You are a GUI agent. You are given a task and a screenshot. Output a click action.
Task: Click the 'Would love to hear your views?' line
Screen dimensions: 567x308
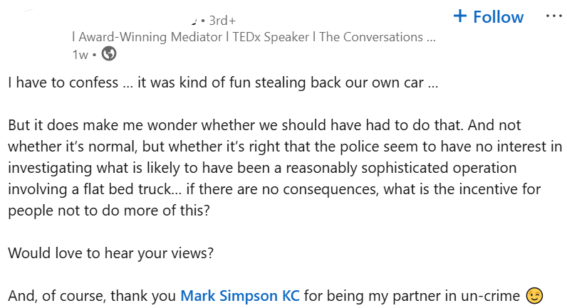pyautogui.click(x=110, y=253)
